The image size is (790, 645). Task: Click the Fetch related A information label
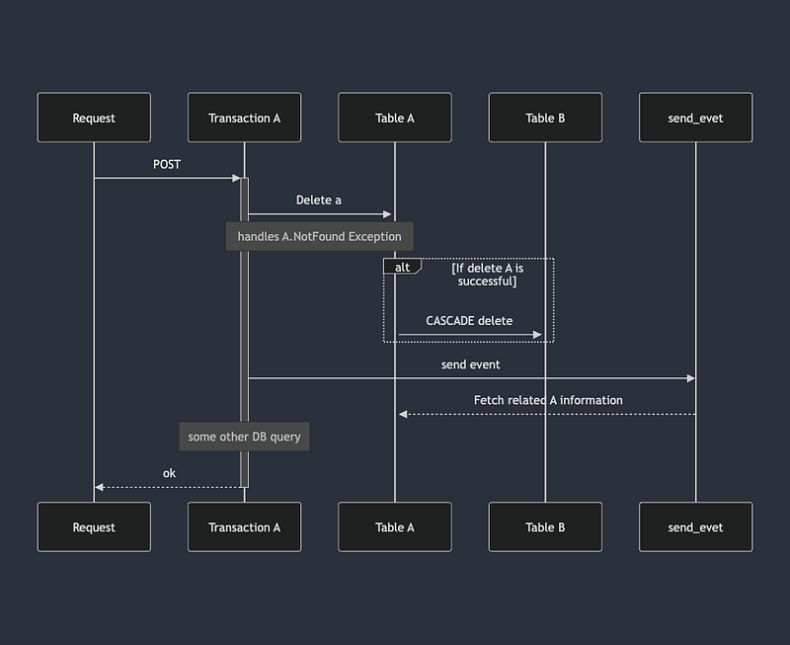[x=548, y=400]
